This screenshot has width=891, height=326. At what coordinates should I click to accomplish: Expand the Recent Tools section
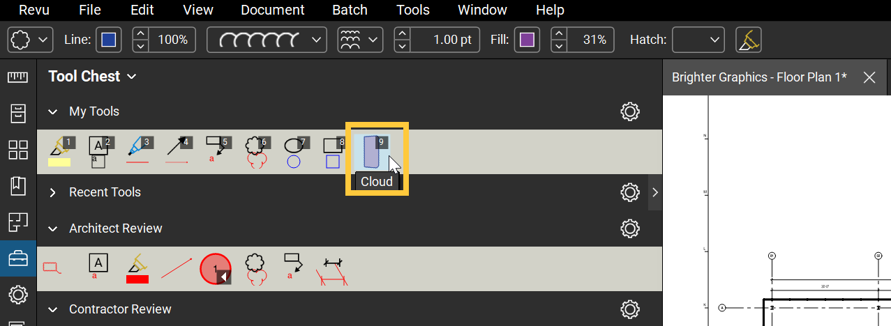tap(53, 192)
